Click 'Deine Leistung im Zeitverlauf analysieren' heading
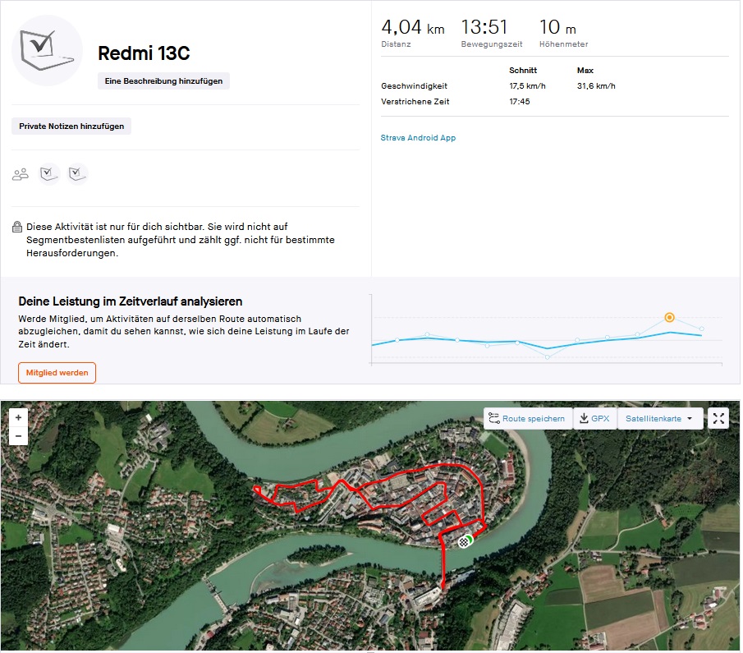Screen dimensions: 743x653 pyautogui.click(x=131, y=301)
